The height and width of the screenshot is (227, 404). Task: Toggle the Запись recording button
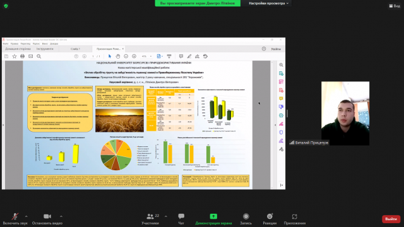pos(246,219)
